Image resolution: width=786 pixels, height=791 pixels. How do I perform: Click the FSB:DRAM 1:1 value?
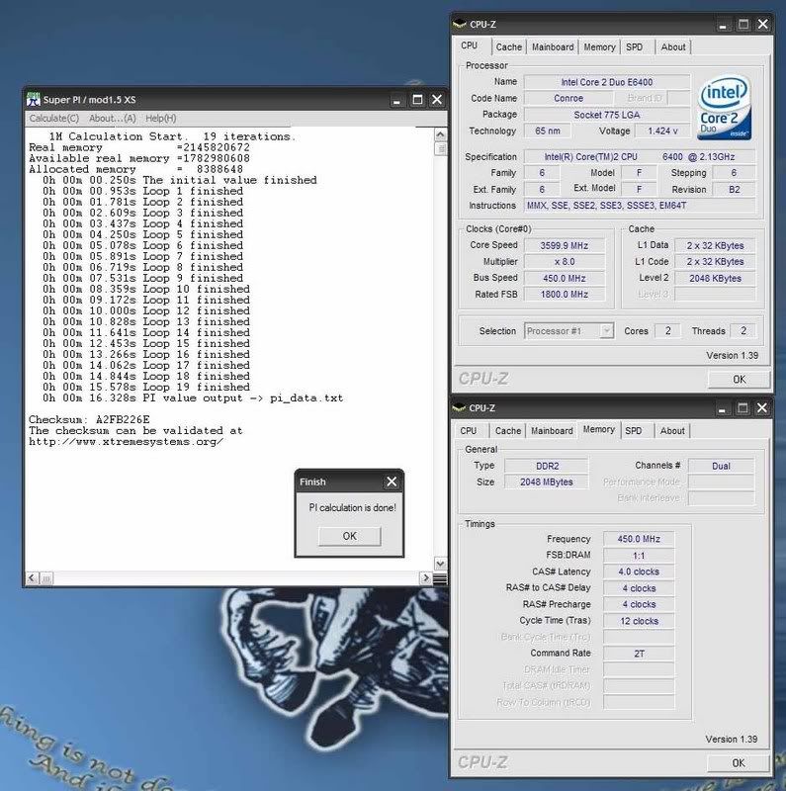(x=639, y=556)
